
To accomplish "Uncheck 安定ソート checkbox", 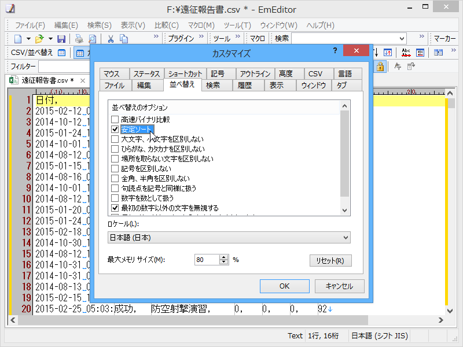I will click(115, 129).
